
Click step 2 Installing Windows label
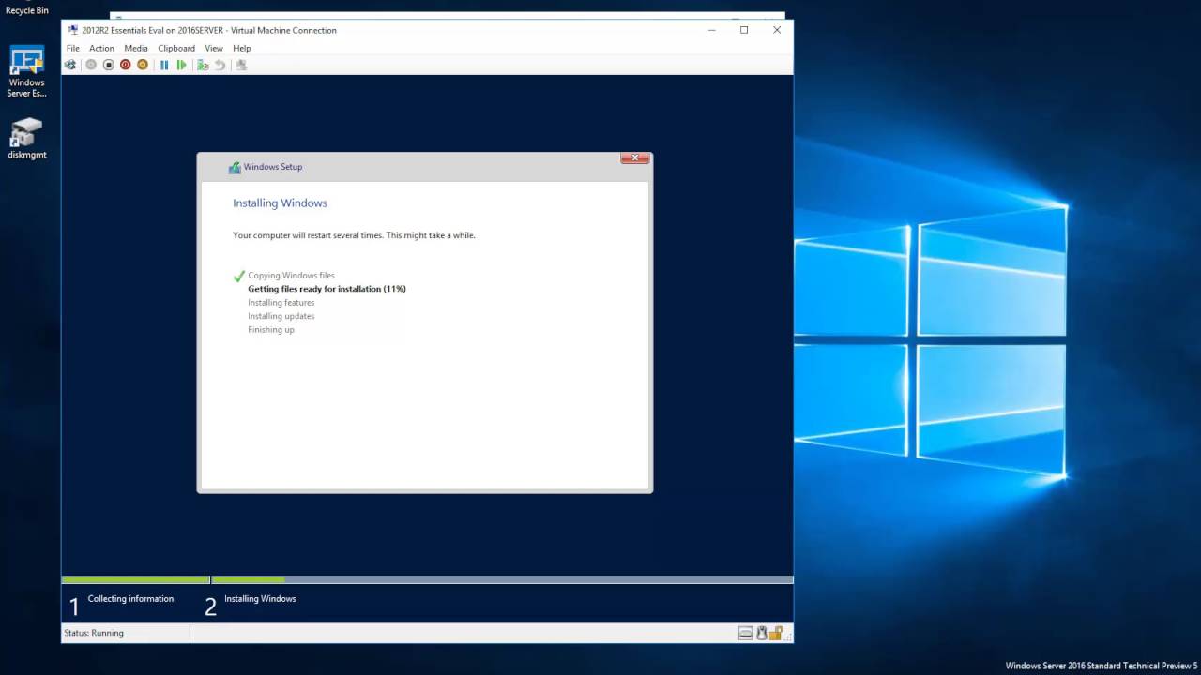coord(260,599)
